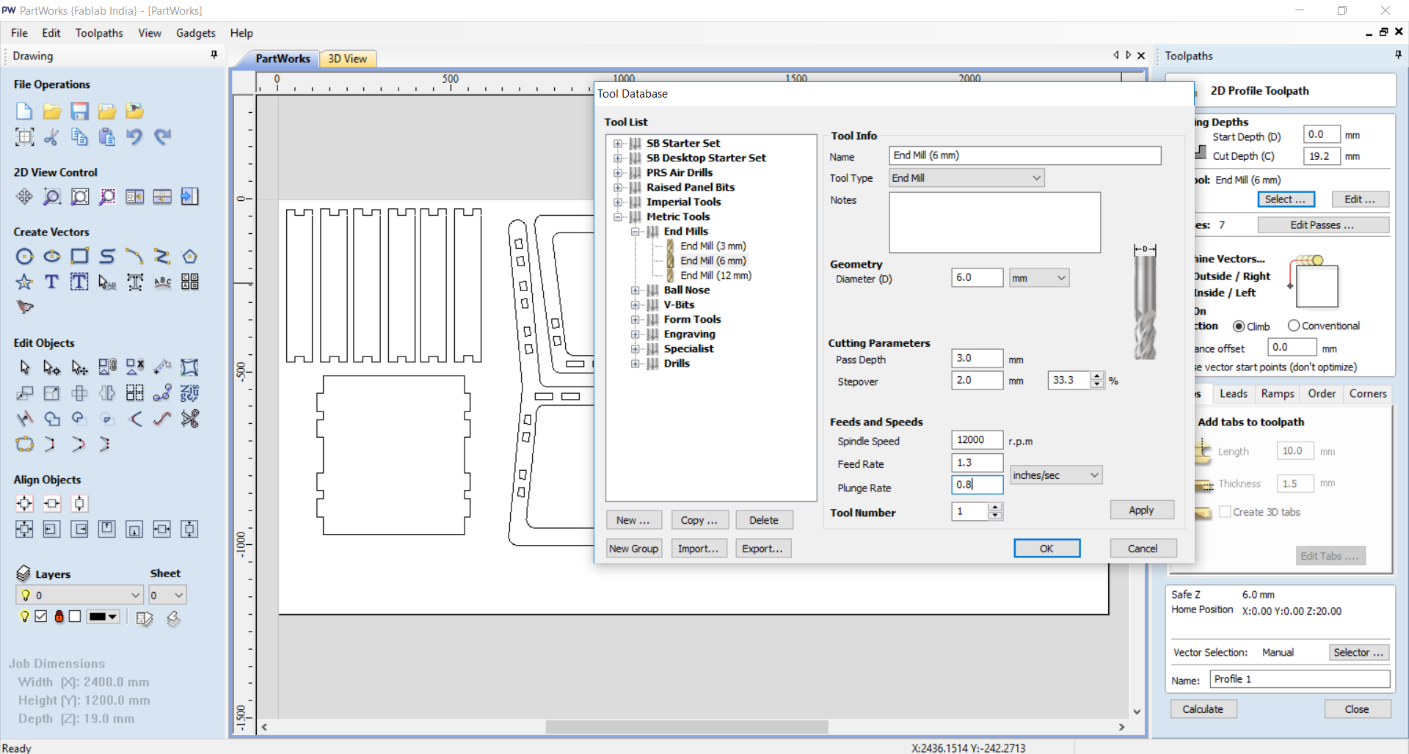Open the feed rate units dropdown

click(1055, 475)
